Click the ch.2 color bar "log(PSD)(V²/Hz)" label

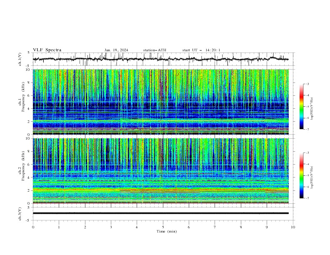click(x=312, y=177)
